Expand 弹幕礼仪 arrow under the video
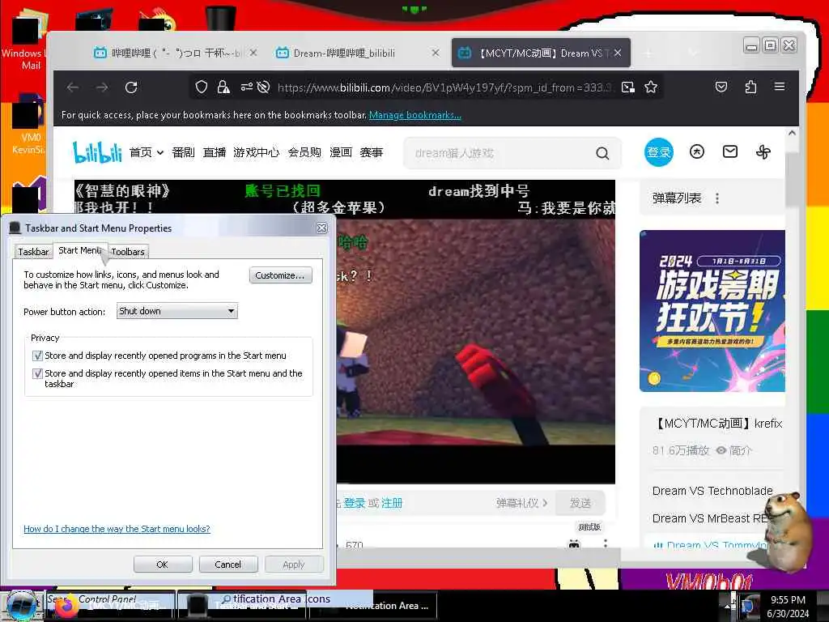Screen dimensions: 829x622 point(545,502)
